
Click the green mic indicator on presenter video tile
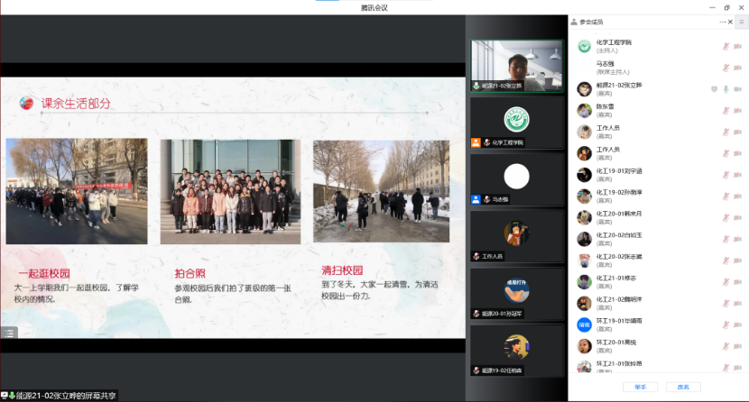[x=476, y=86]
